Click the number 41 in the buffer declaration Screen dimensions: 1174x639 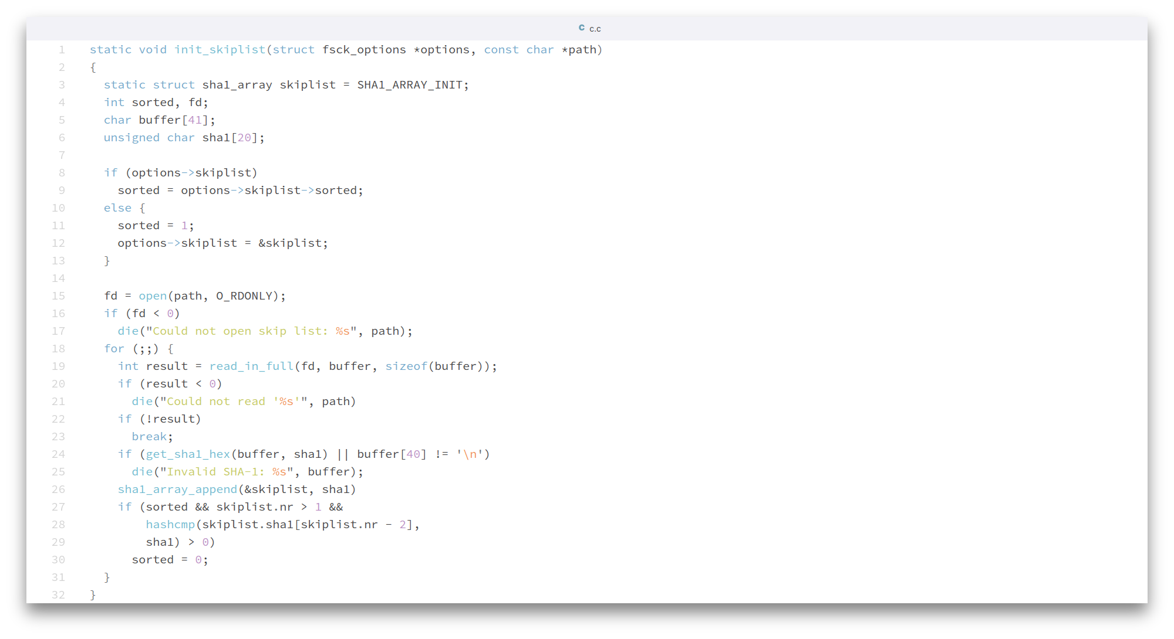point(194,120)
